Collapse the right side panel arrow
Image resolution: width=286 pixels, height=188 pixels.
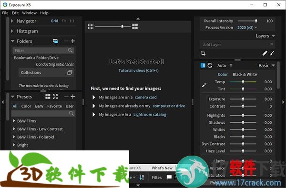pyautogui.click(x=284, y=102)
